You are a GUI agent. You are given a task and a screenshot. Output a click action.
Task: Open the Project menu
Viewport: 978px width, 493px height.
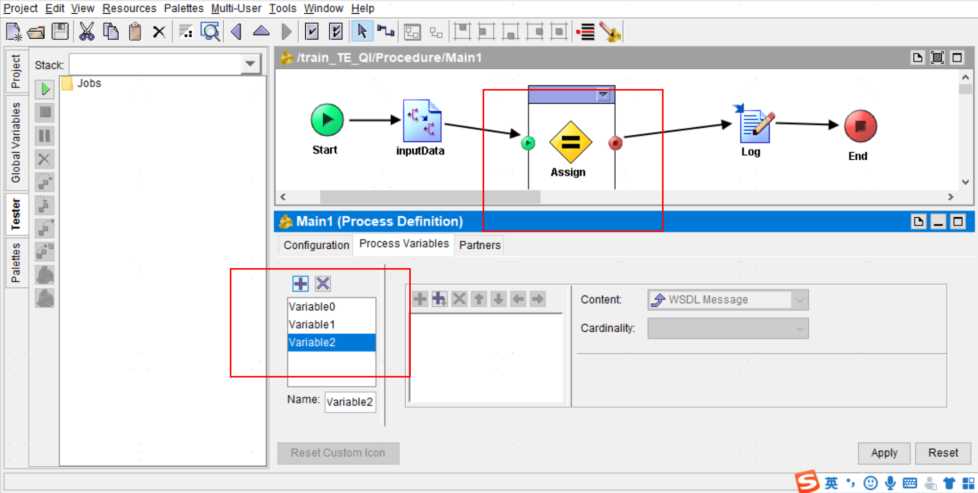tap(20, 8)
